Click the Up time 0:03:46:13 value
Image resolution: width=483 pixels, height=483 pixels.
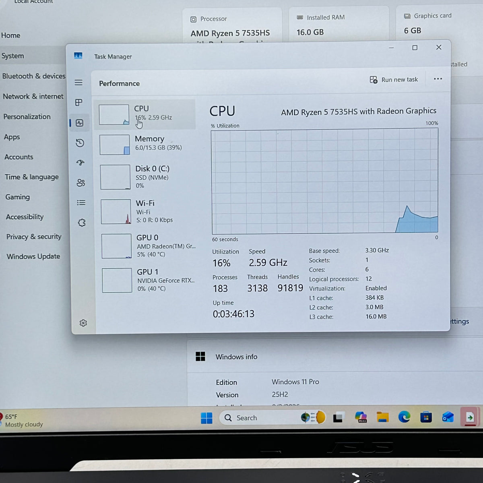[233, 314]
